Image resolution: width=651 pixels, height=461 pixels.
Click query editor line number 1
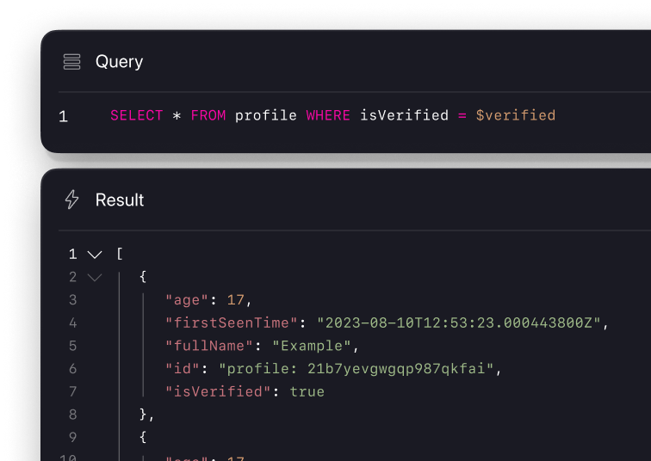click(63, 116)
